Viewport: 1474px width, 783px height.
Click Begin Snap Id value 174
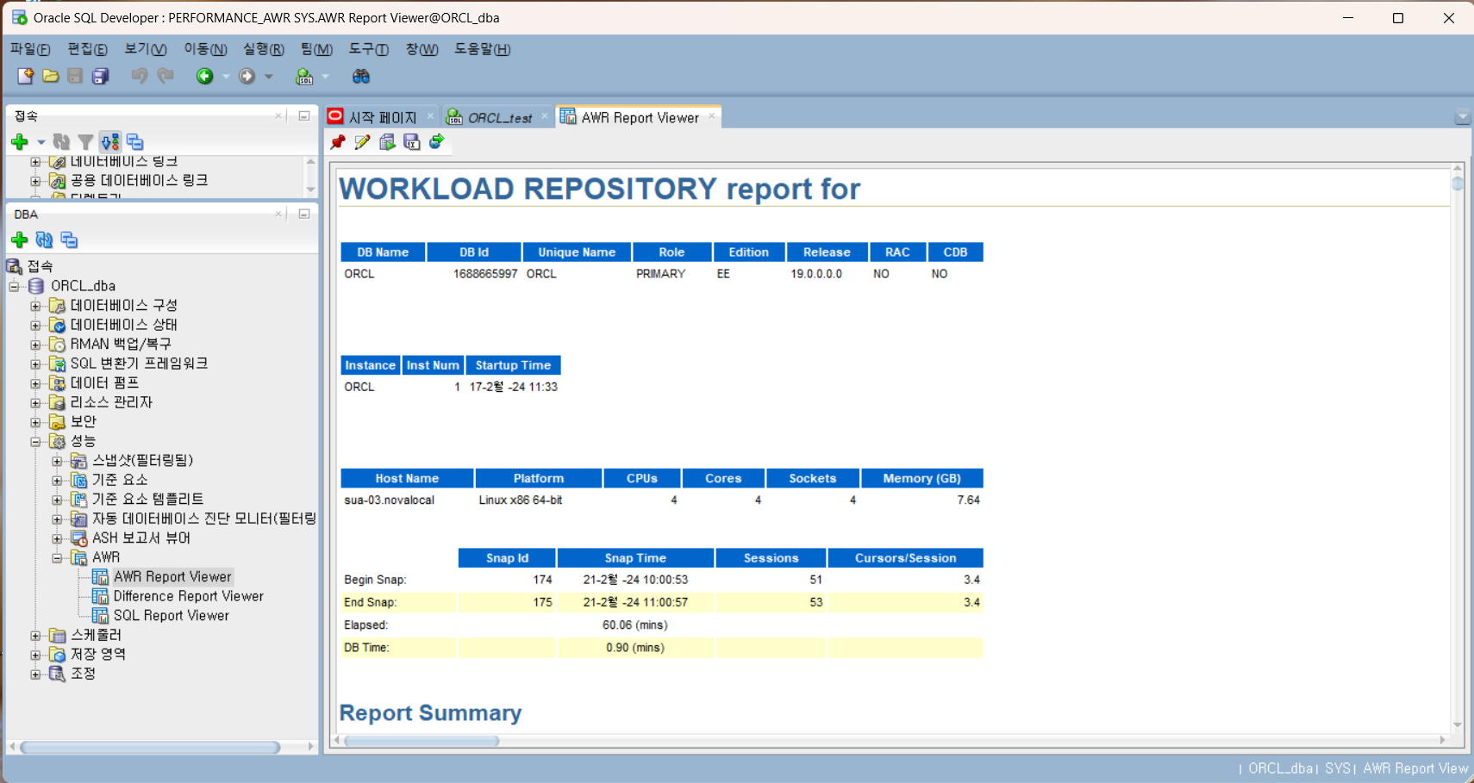coord(542,580)
